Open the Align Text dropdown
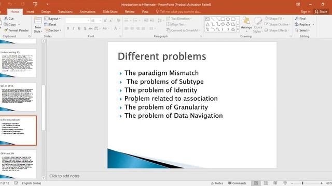Image resolution: width=332 pixels, height=186 pixels. [176, 24]
